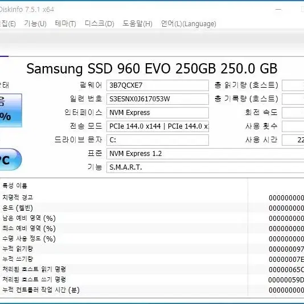Click the firmware field 3B7QCXE7
304x304 pixels.
click(x=158, y=85)
